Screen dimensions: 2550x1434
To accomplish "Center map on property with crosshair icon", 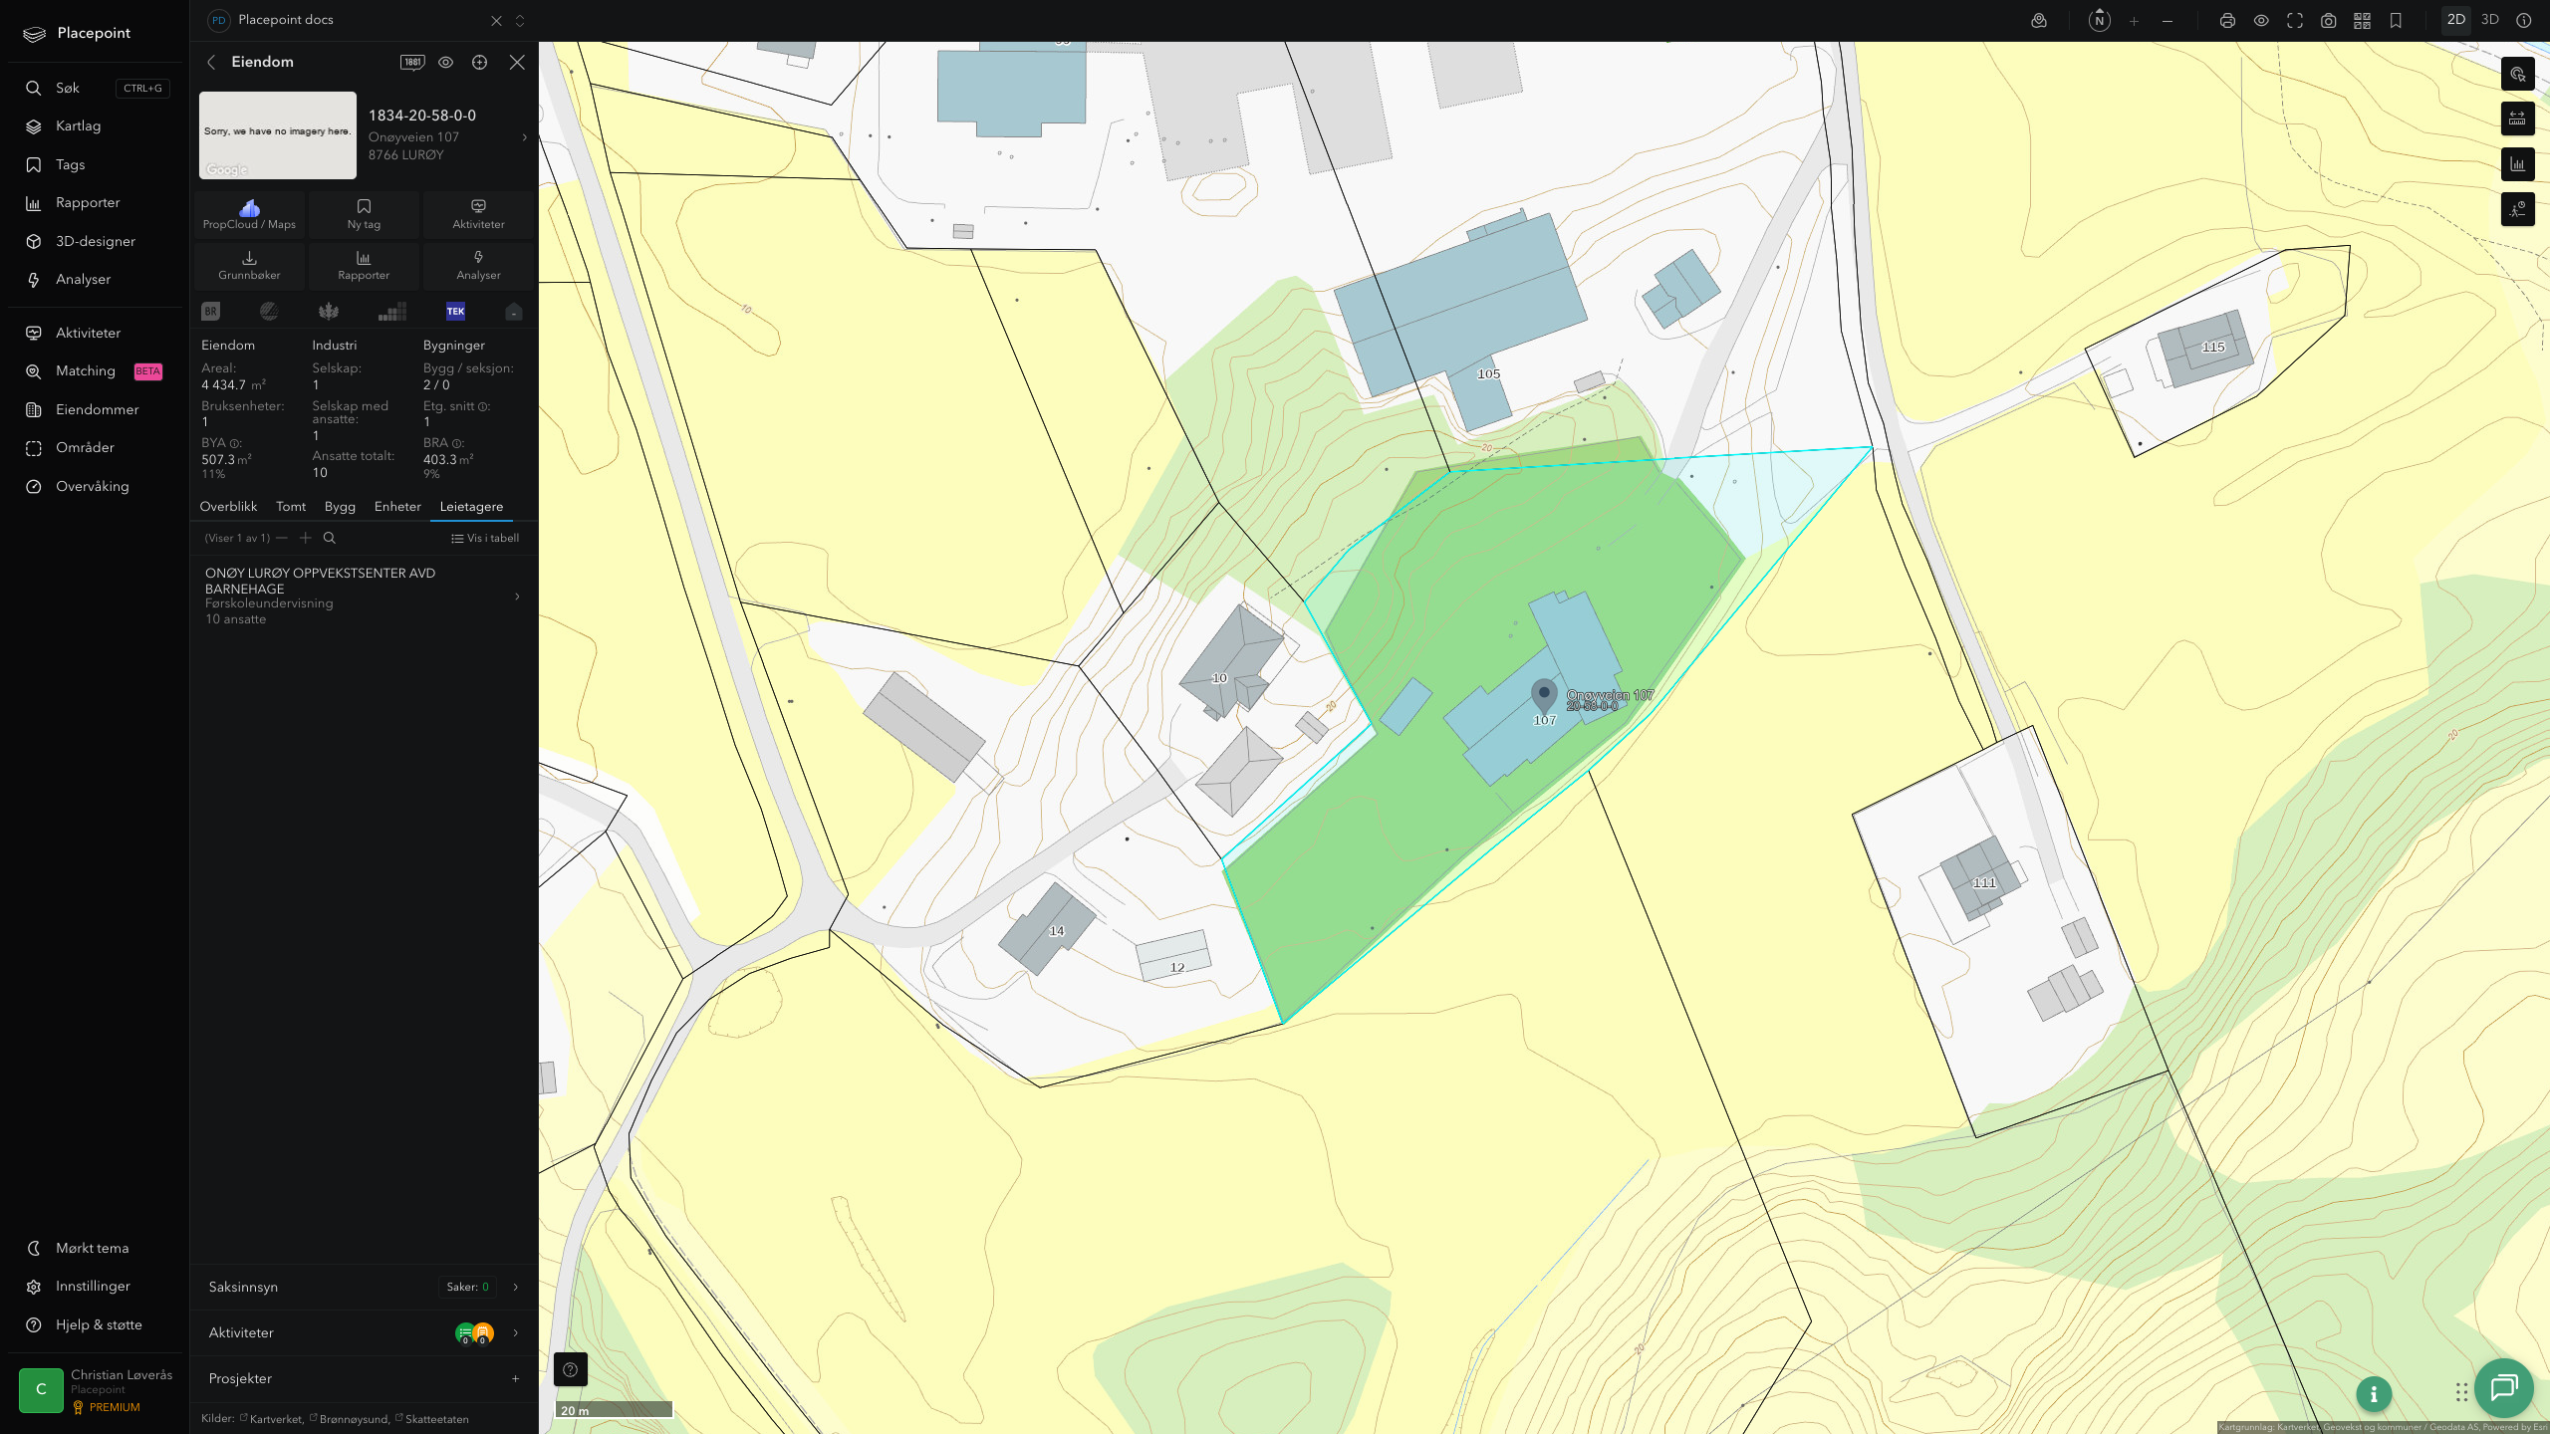I will pyautogui.click(x=480, y=62).
